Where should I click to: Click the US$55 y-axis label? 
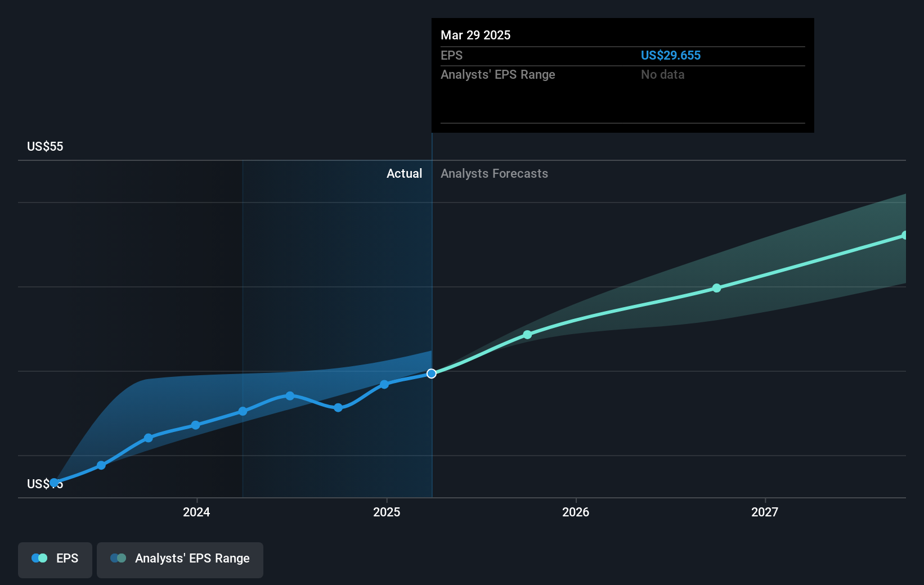(x=45, y=146)
